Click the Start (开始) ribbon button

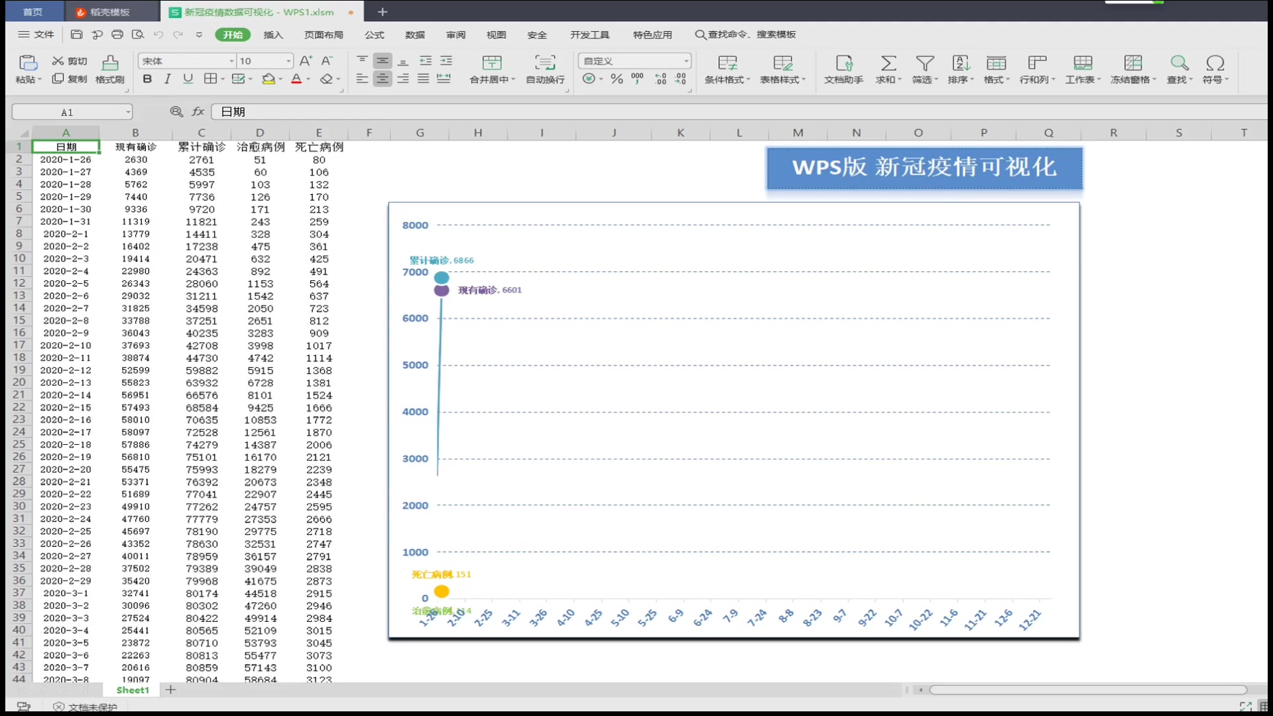[233, 34]
